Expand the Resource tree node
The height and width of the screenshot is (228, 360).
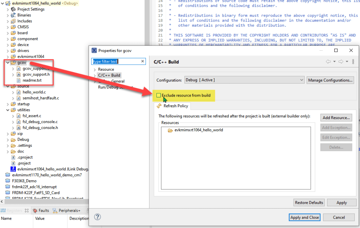(x=95, y=70)
